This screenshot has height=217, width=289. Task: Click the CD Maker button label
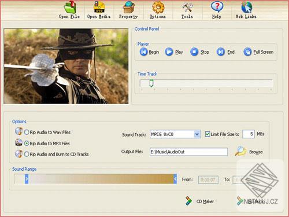click(205, 201)
